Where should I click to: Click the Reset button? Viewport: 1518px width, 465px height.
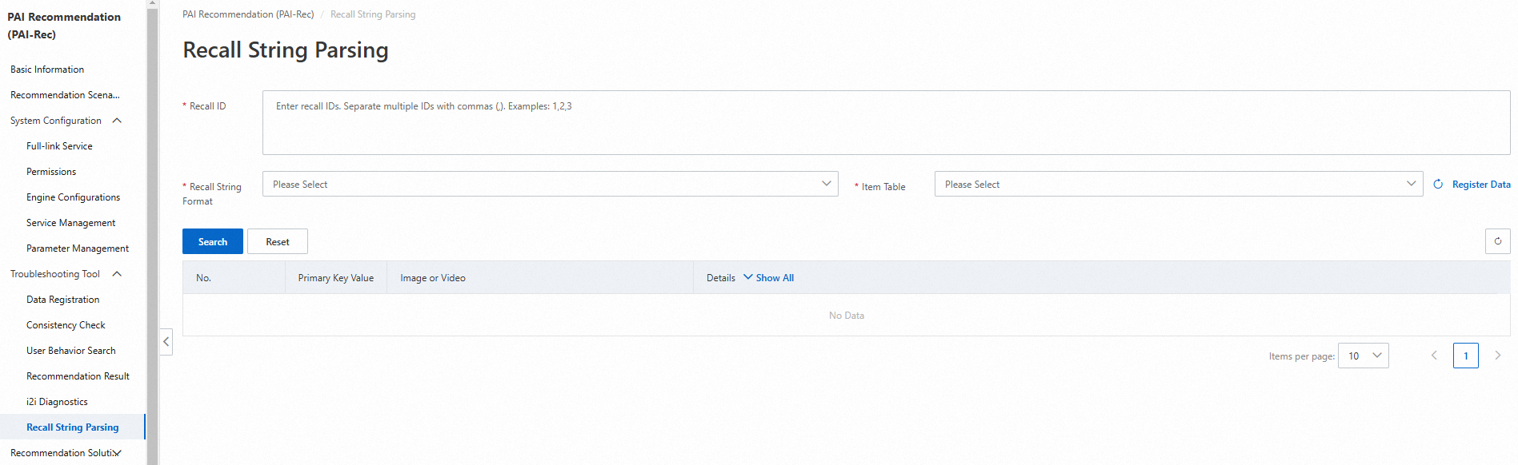(x=278, y=241)
